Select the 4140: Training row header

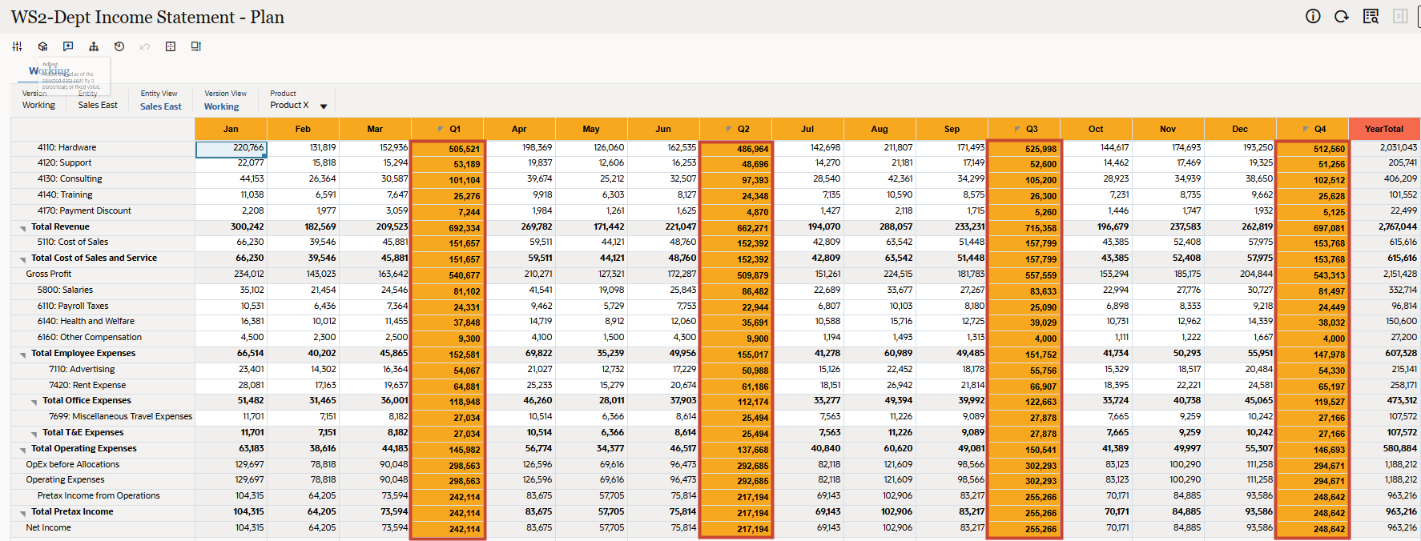(x=103, y=194)
